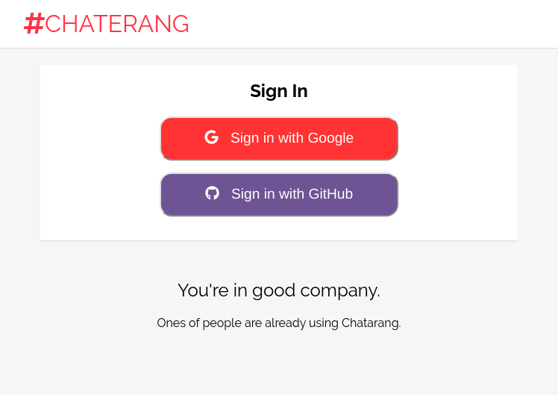Click the gray page background below the tagline
The height and width of the screenshot is (395, 558).
[279, 366]
